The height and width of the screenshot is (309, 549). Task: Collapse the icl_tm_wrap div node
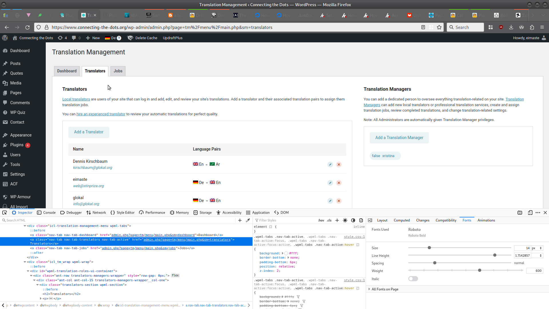[25, 262]
